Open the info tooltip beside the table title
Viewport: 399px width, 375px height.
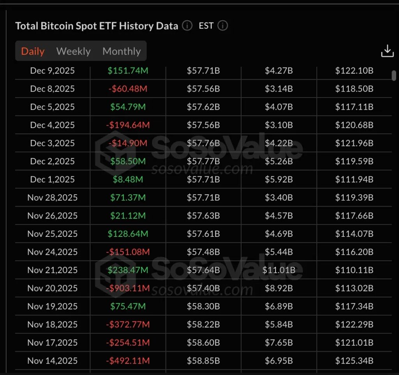tap(187, 26)
